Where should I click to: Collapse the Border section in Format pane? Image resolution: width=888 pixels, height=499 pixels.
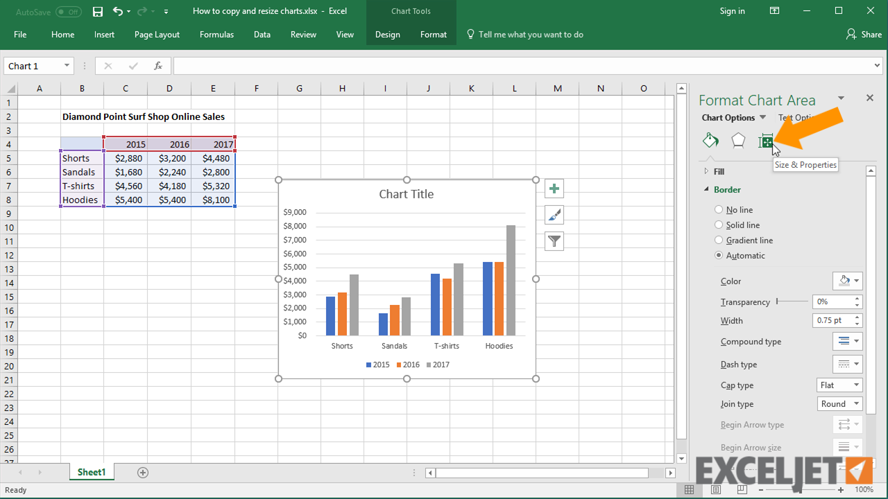click(706, 189)
